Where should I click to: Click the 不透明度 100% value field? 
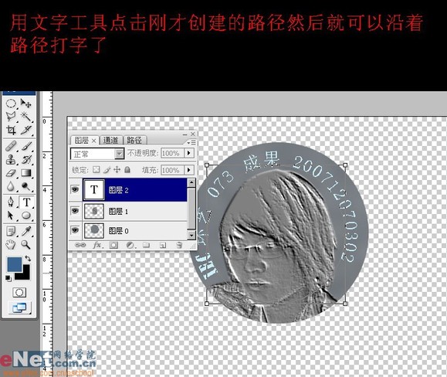click(x=172, y=154)
